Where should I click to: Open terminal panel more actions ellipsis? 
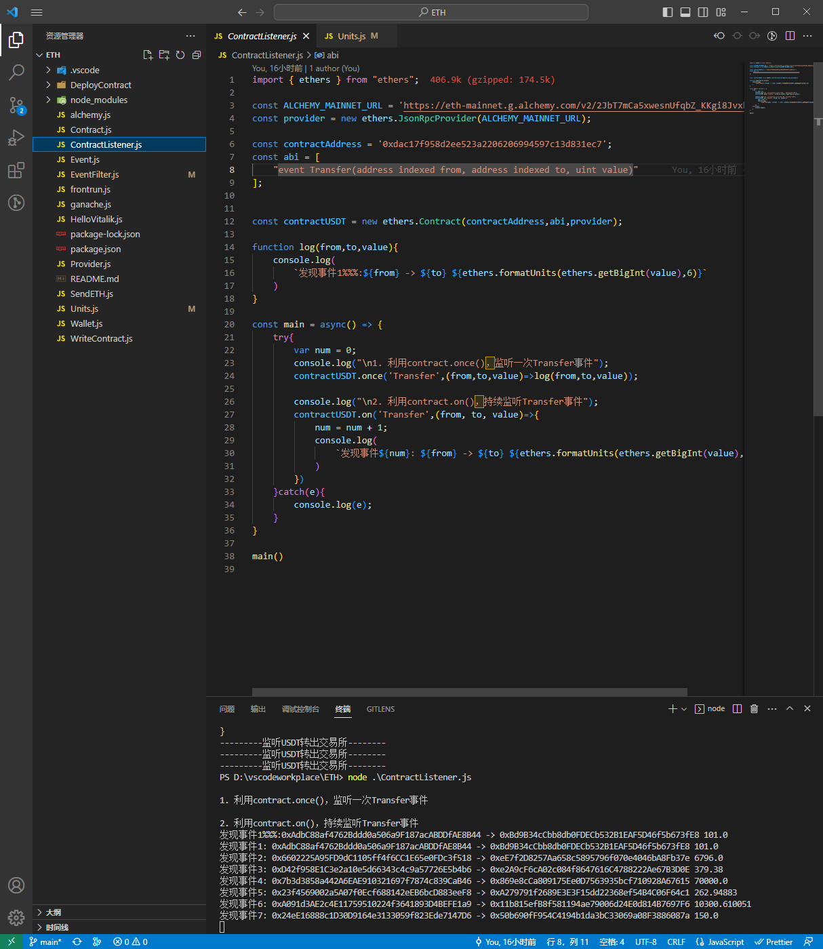pos(772,708)
